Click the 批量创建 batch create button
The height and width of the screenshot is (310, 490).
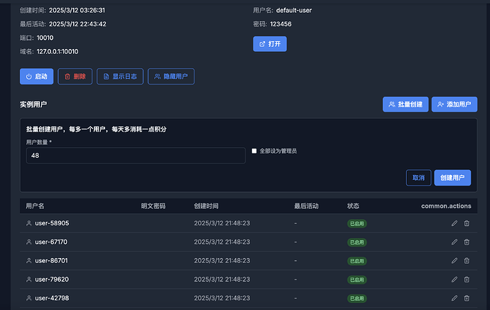coord(405,105)
